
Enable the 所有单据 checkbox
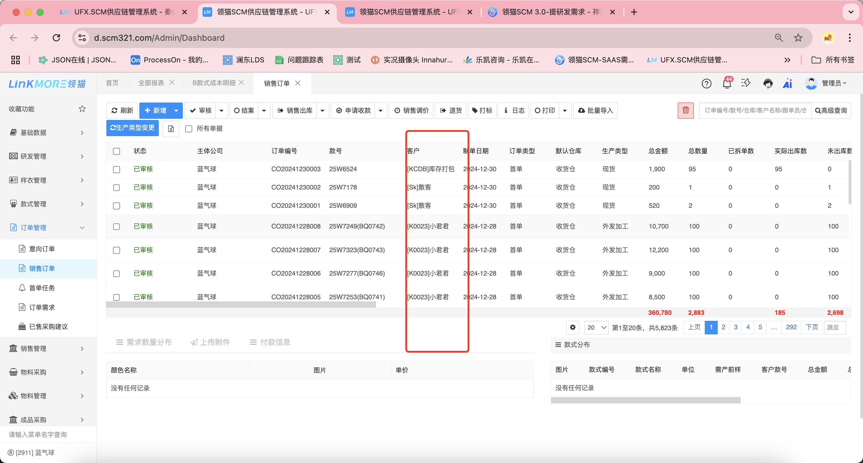188,129
